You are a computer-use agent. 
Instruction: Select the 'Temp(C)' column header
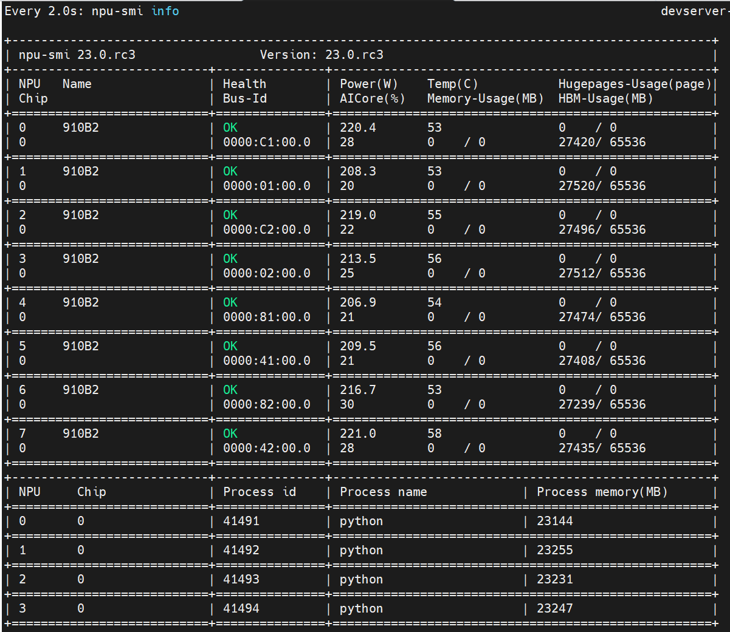(x=453, y=84)
